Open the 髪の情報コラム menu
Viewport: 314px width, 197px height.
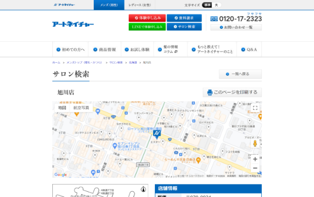171,50
